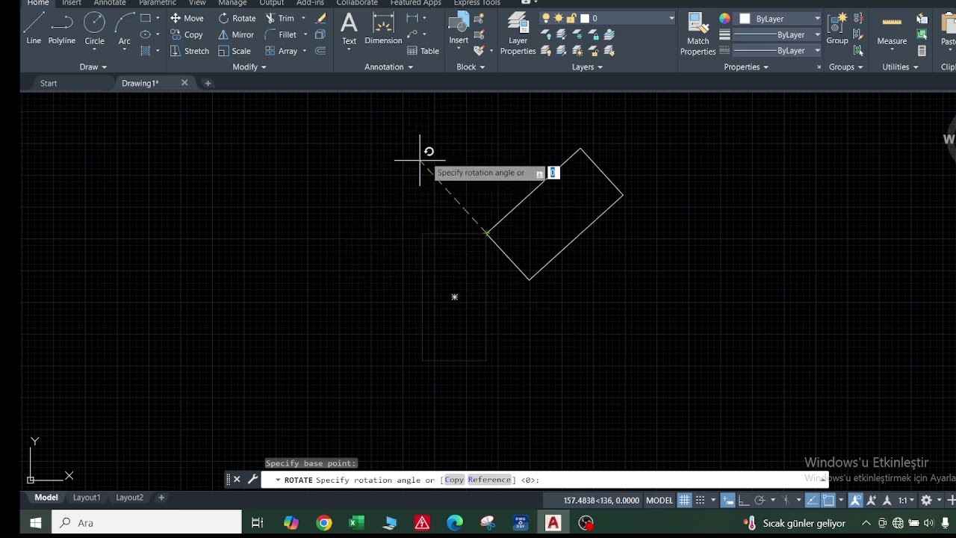Click Copy option in command line
Screen dimensions: 956x538
[x=454, y=480]
